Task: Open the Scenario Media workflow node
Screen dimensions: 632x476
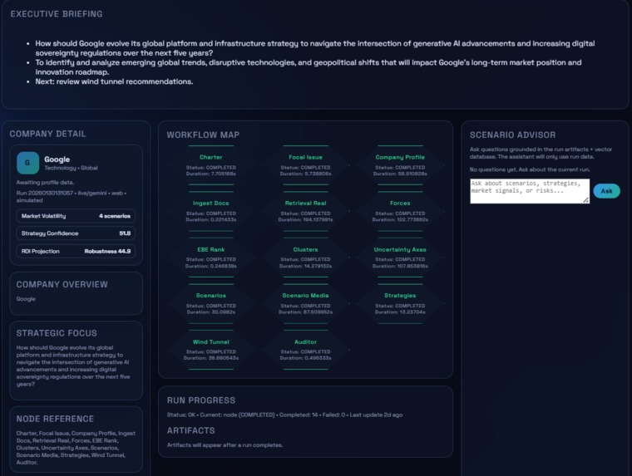Action: [305, 303]
